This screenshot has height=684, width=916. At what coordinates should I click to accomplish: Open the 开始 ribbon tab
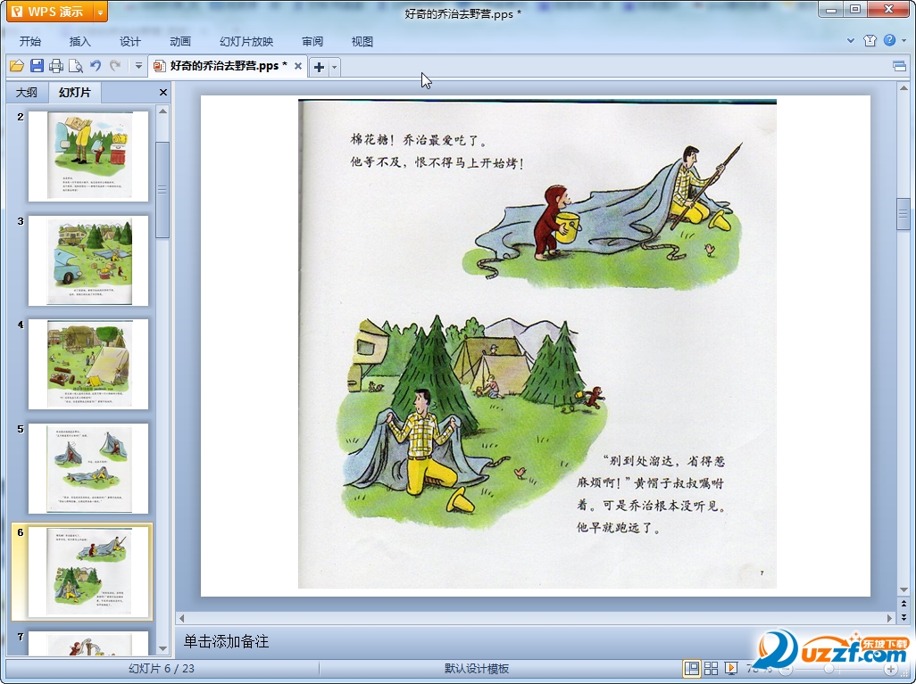coord(29,41)
